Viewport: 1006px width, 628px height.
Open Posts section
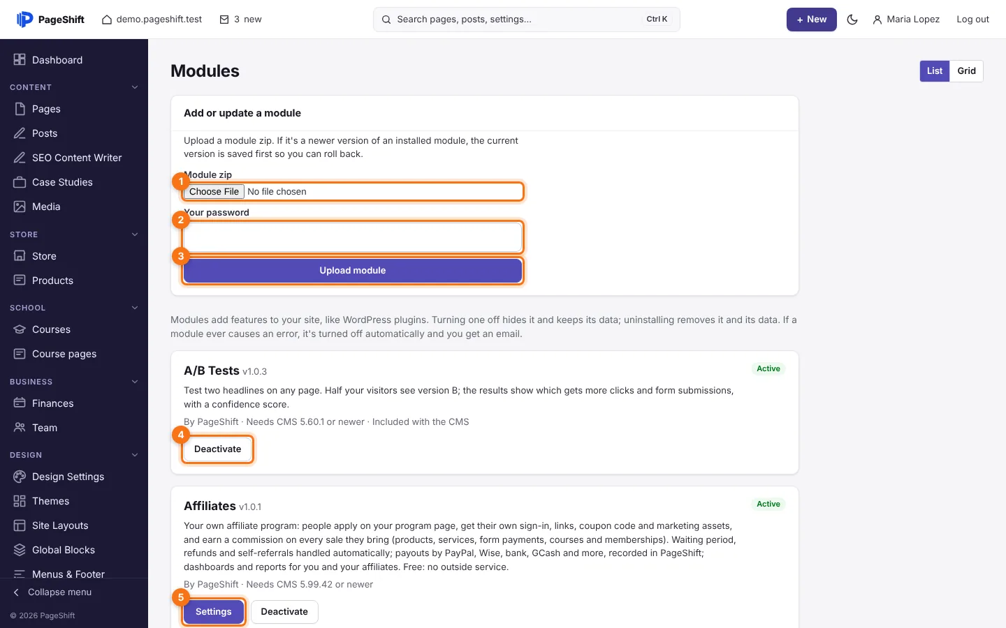coord(74,133)
